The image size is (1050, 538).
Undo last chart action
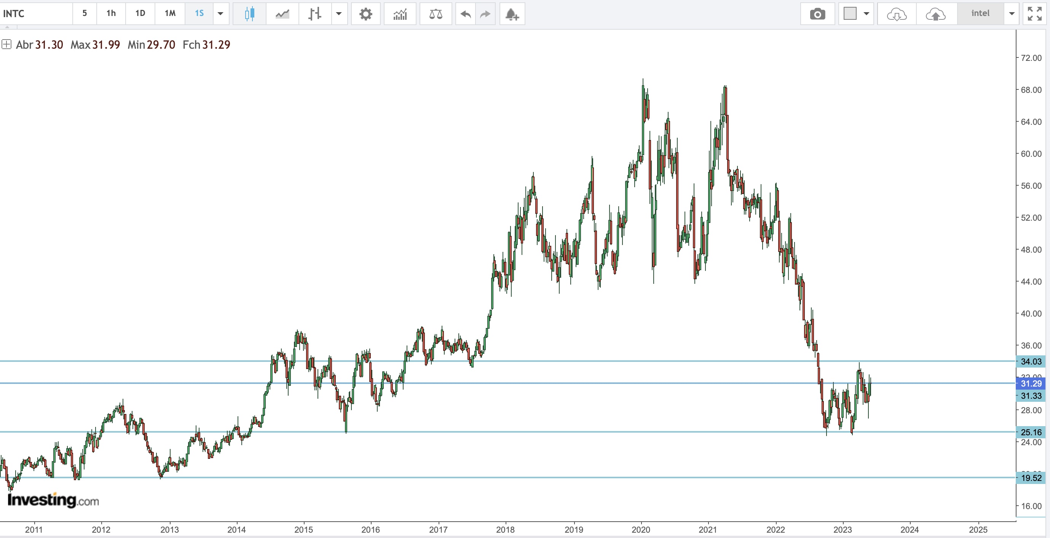(x=466, y=14)
